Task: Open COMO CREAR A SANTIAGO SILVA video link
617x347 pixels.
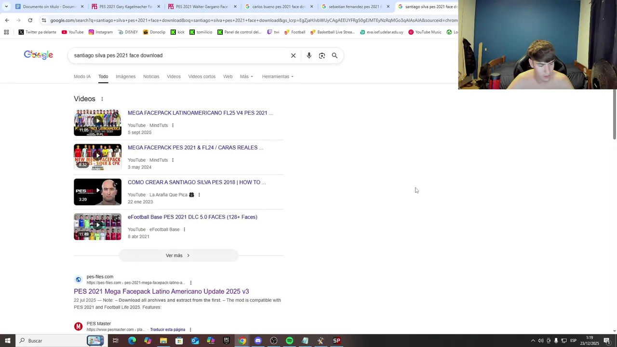Action: pyautogui.click(x=197, y=182)
